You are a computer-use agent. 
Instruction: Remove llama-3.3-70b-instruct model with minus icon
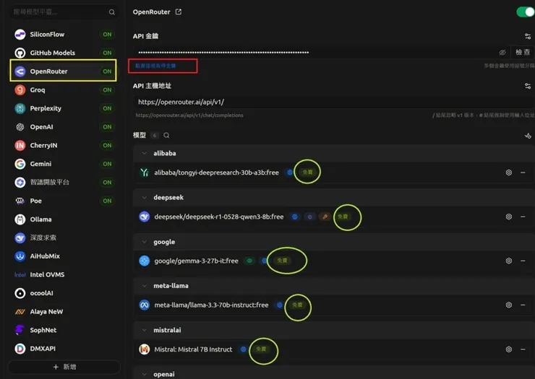click(523, 305)
